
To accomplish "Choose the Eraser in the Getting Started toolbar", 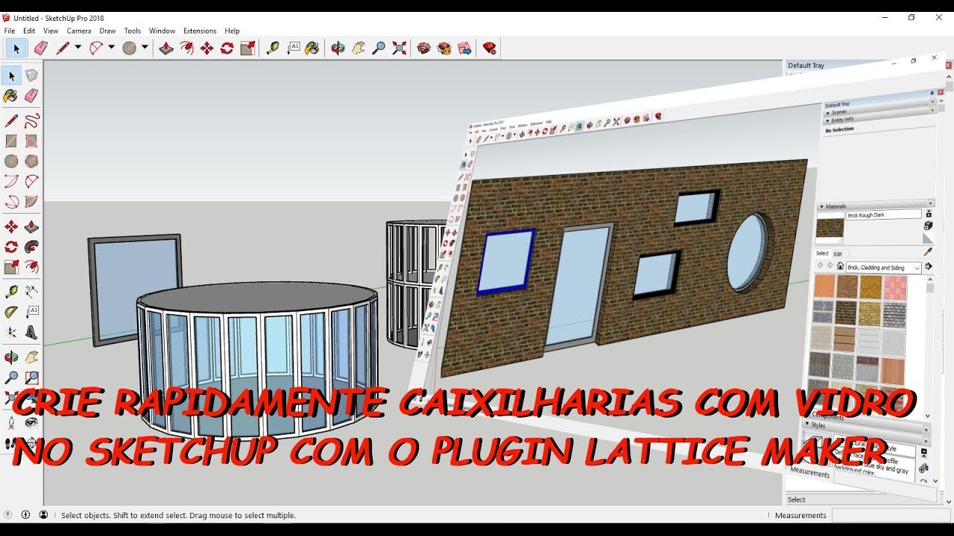I will point(40,48).
